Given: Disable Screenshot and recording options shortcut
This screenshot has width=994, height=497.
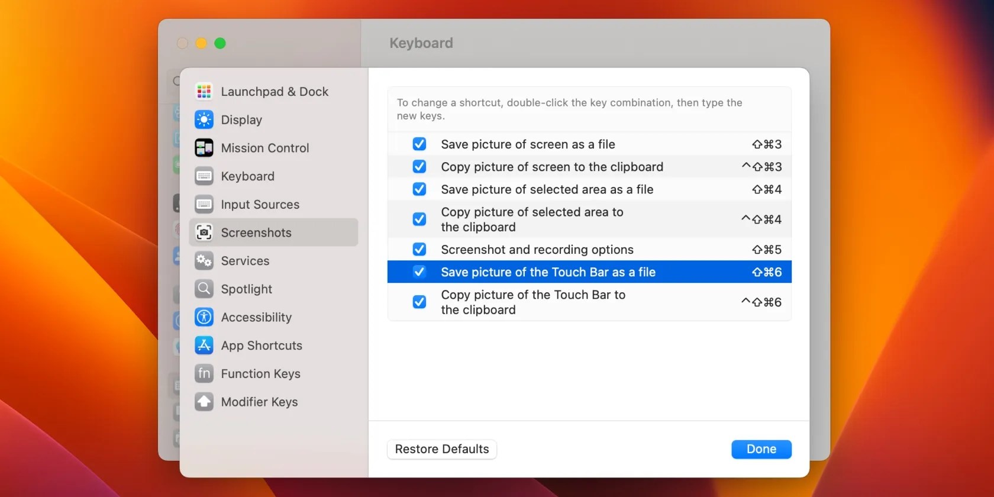Looking at the screenshot, I should click(x=419, y=249).
